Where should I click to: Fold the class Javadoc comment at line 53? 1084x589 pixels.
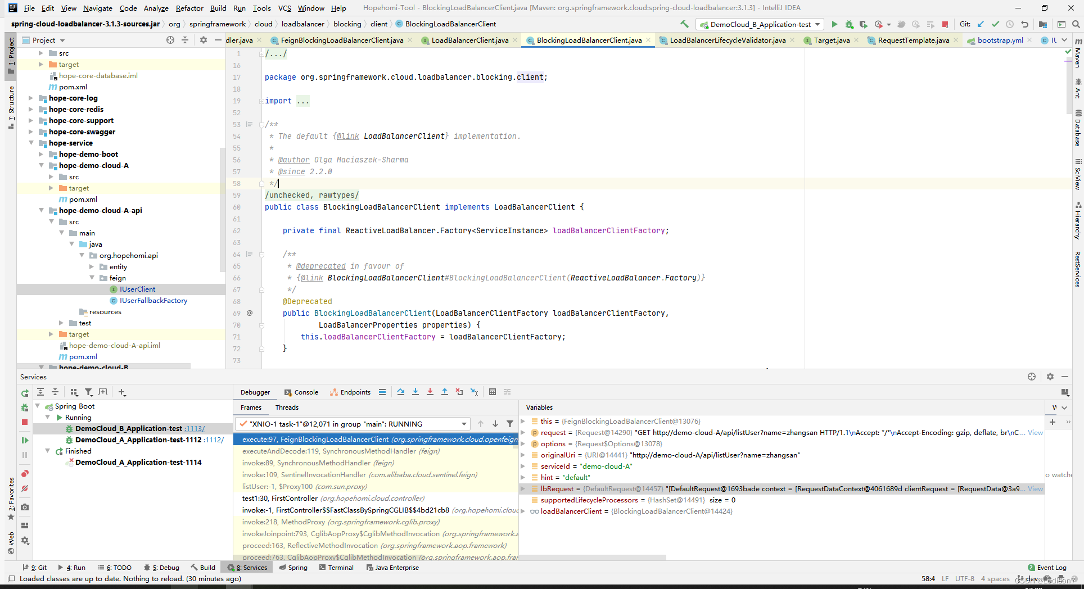(261, 125)
